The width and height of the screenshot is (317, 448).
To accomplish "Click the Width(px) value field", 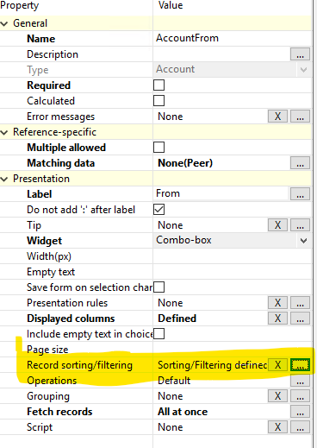I will pos(232,256).
